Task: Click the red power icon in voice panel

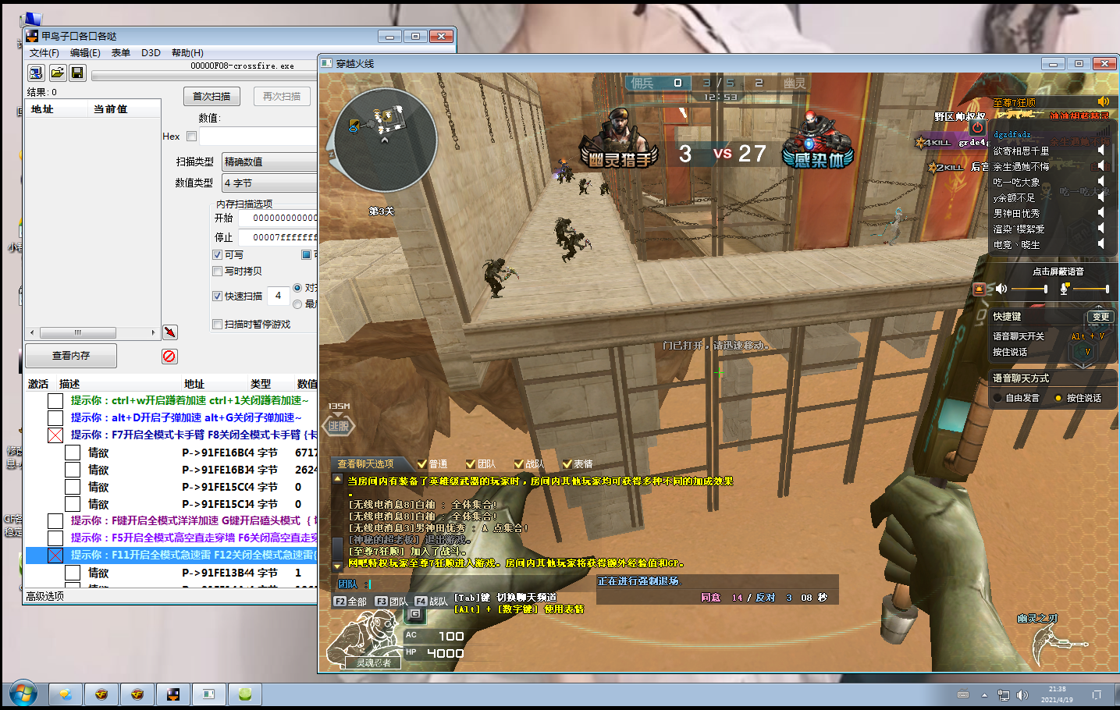Action: [977, 127]
